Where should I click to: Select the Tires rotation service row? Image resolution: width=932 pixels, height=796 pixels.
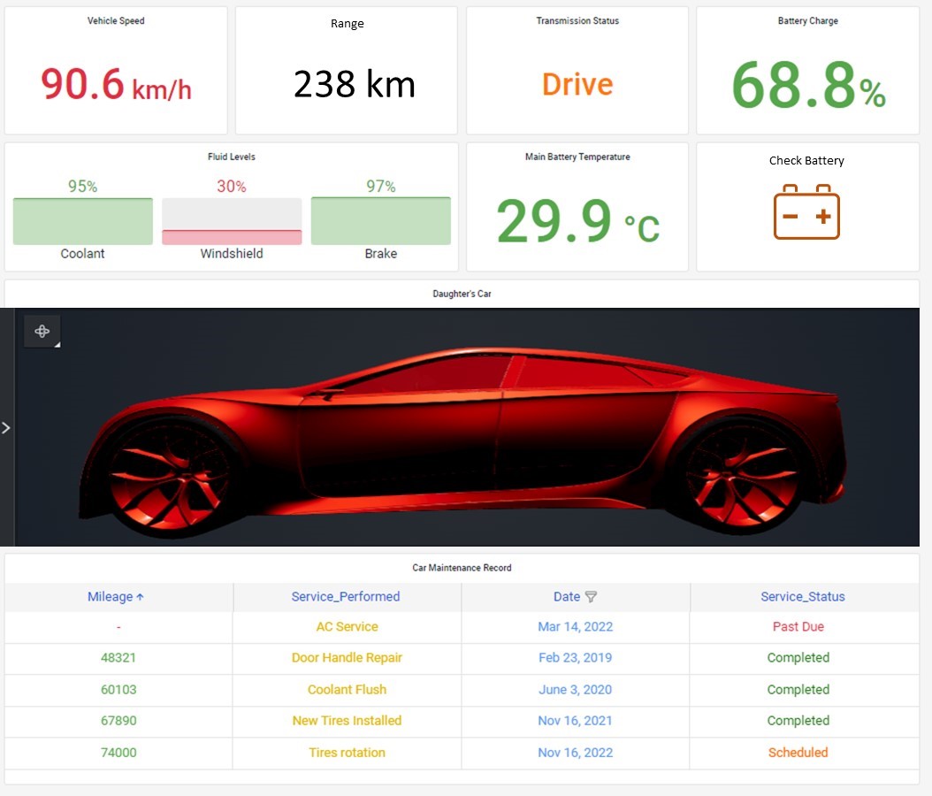pos(462,753)
